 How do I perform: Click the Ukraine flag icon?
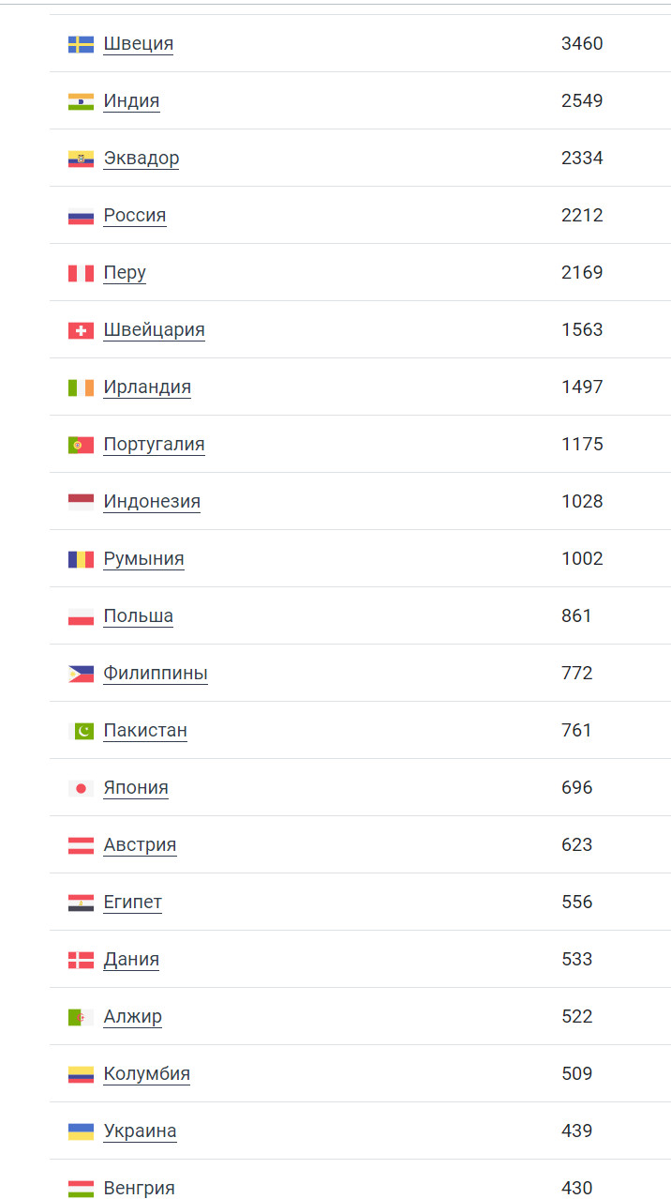tap(81, 1131)
